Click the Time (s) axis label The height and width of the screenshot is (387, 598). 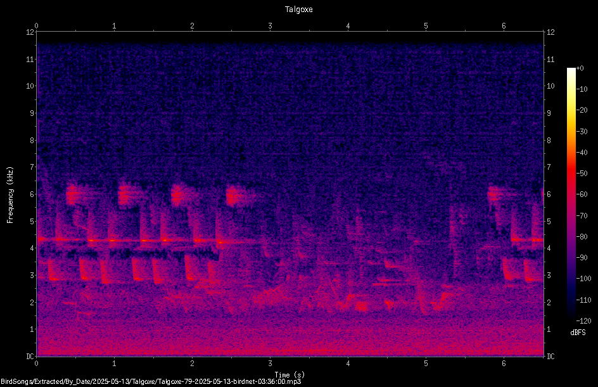coord(289,375)
